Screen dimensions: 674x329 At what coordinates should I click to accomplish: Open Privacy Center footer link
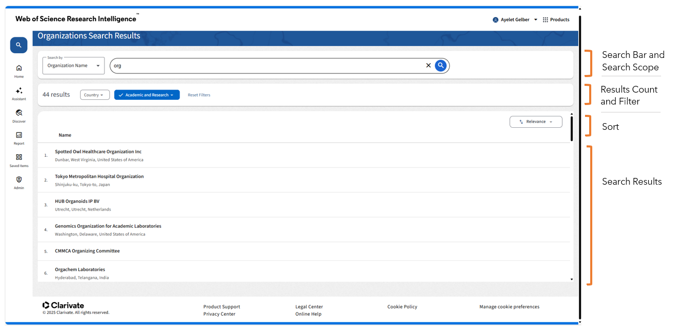click(x=219, y=314)
